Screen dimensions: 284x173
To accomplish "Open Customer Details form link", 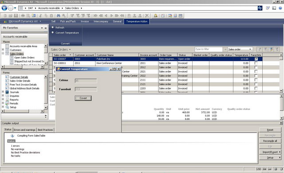I will pyautogui.click(x=19, y=77).
